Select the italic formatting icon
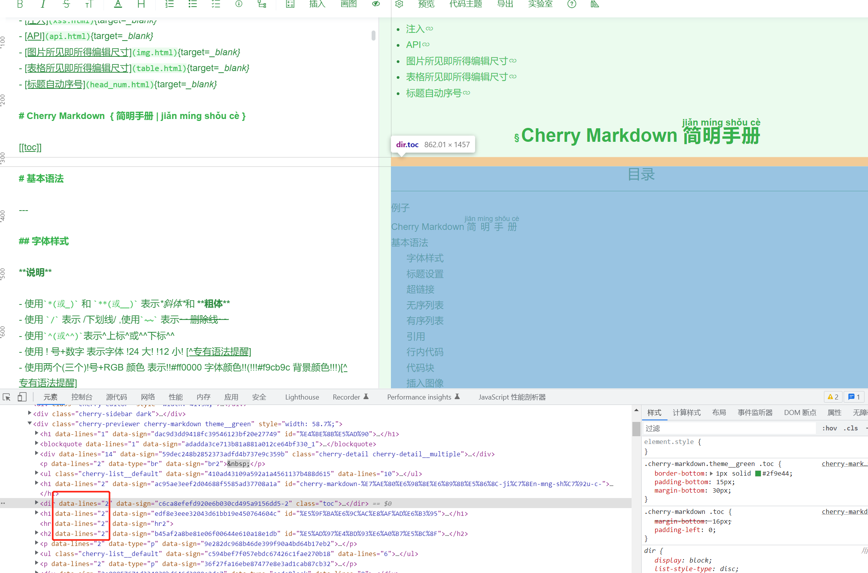868x573 pixels. [43, 4]
